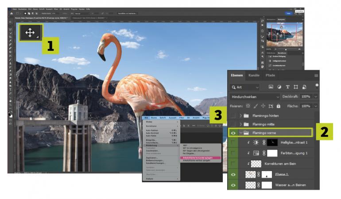Select the Korrekturen am Bein layer thumbnail
Screen dimensions: 341x199
click(256, 164)
